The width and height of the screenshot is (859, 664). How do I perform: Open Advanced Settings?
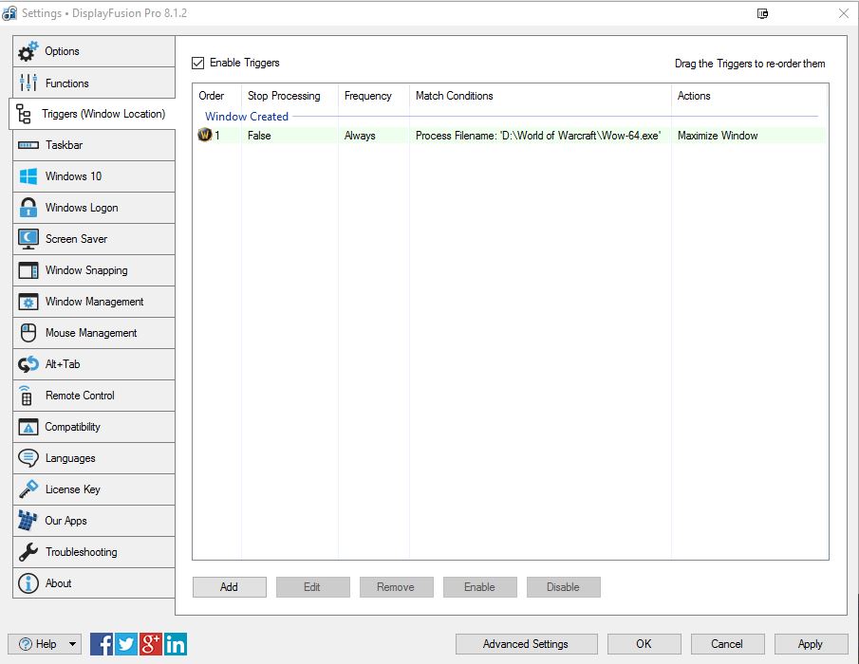click(526, 644)
